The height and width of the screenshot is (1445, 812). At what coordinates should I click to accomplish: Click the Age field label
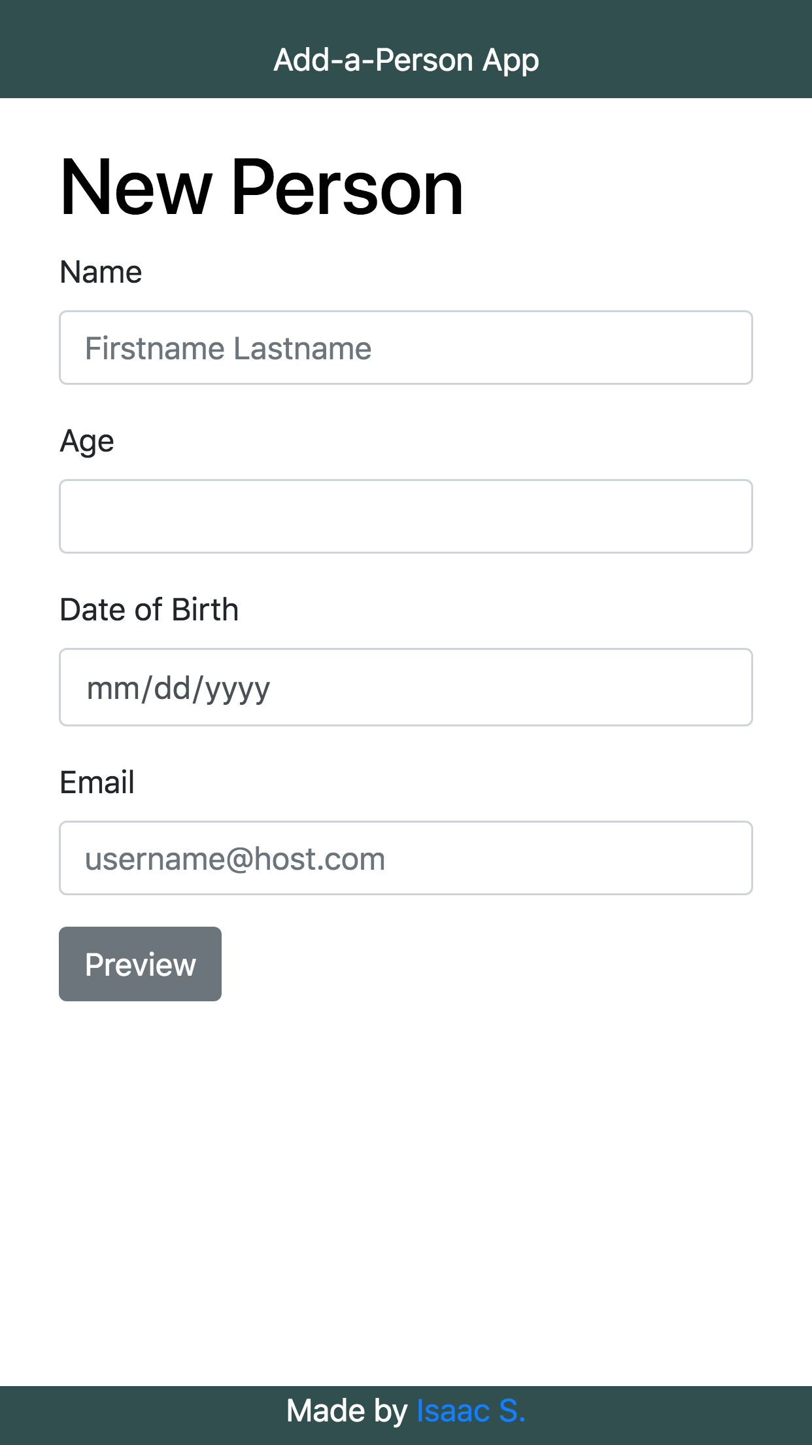click(87, 441)
